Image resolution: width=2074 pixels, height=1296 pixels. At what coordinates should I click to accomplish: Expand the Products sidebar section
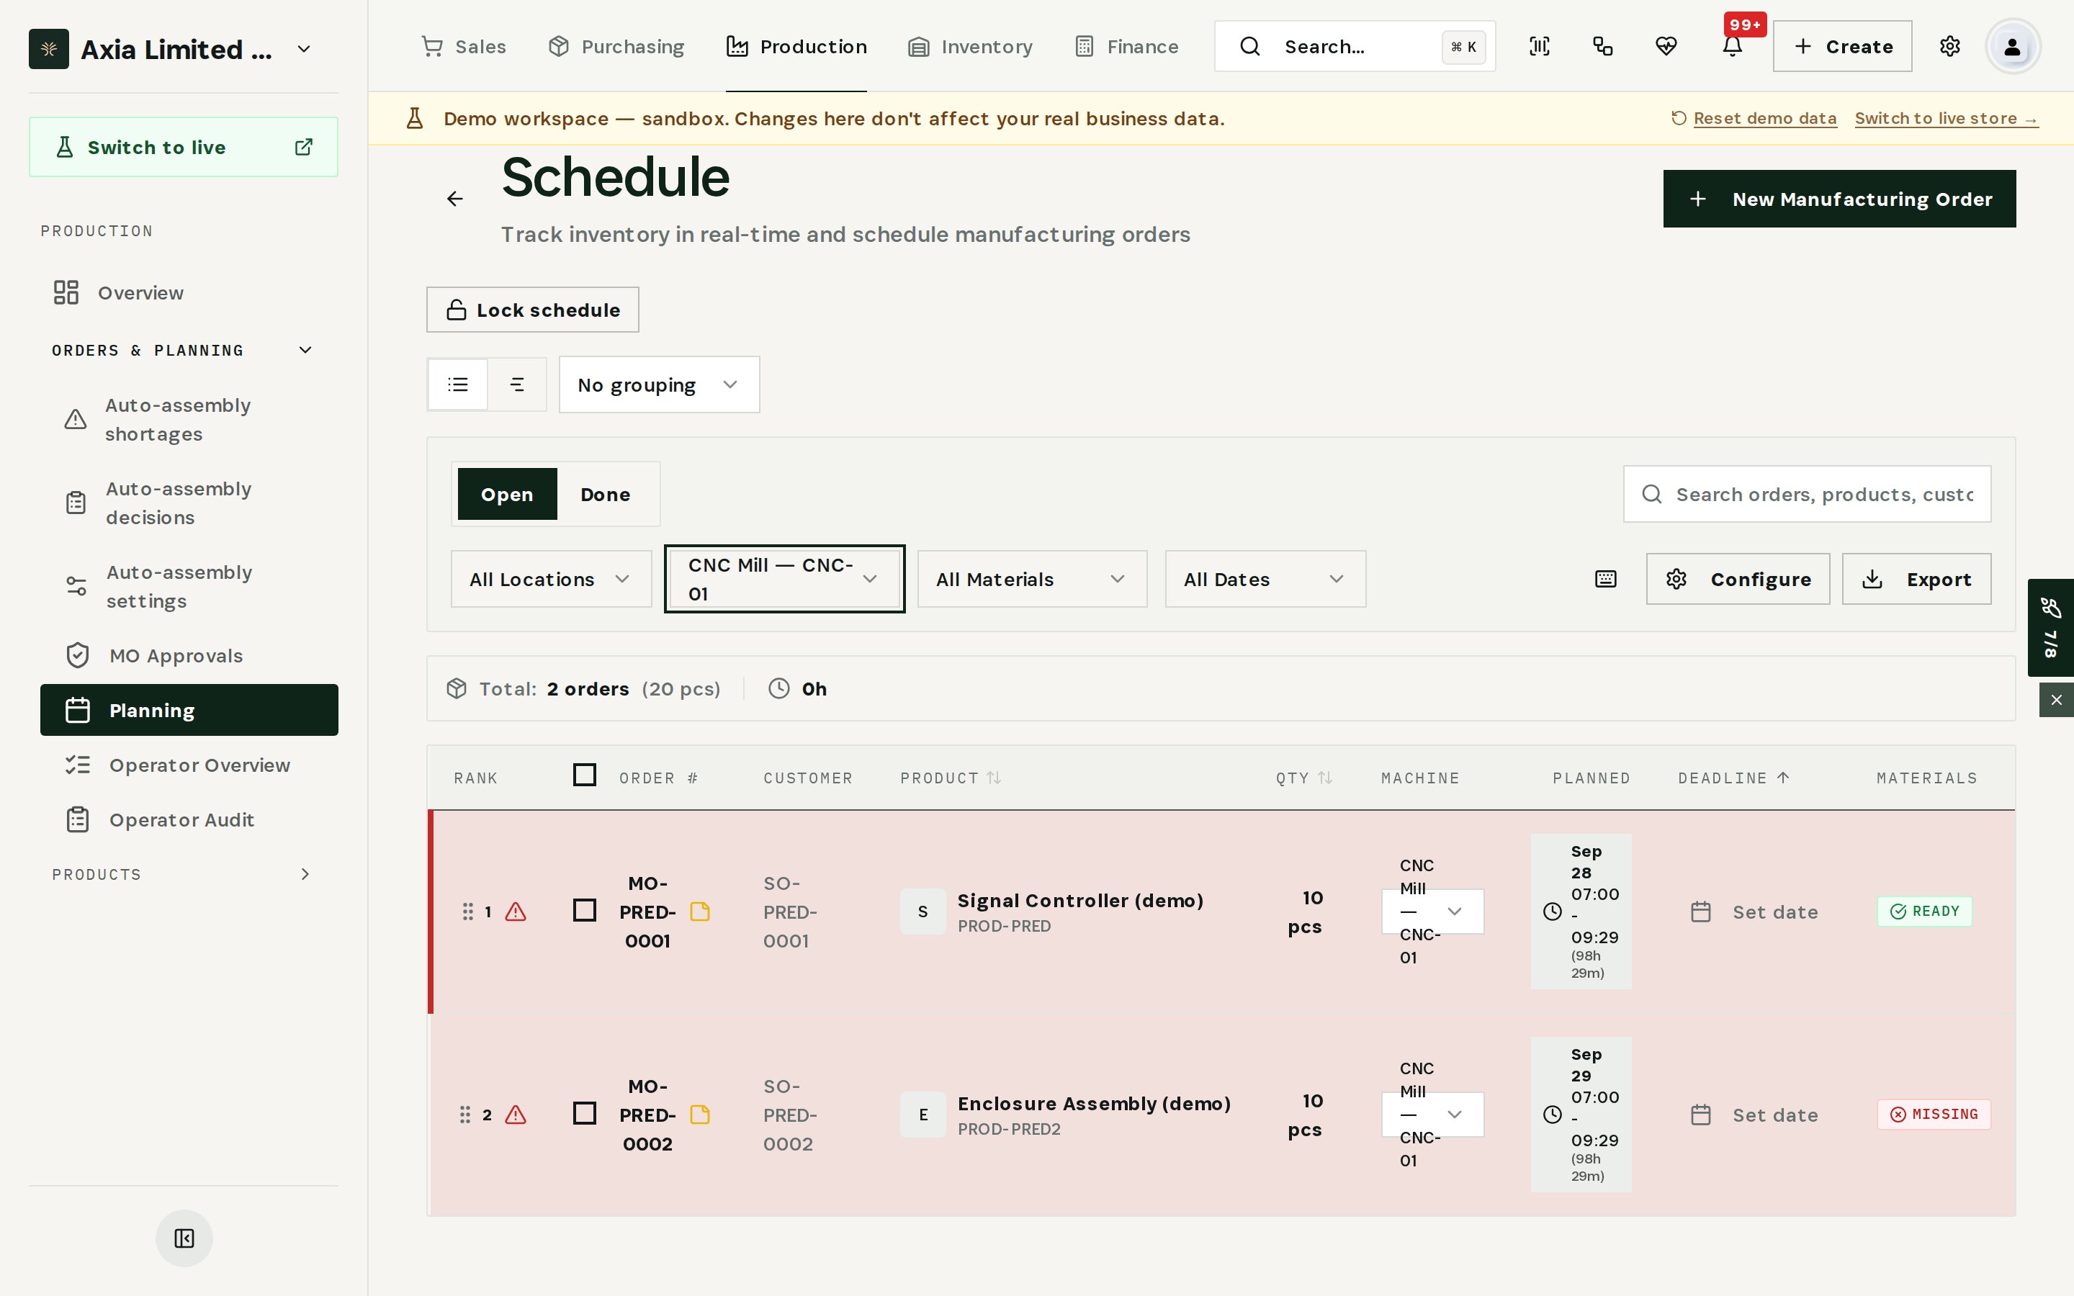184,874
